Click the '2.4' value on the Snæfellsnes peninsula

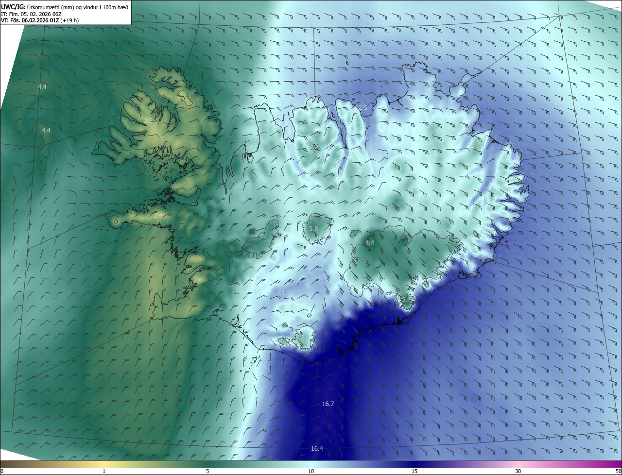coord(158,215)
